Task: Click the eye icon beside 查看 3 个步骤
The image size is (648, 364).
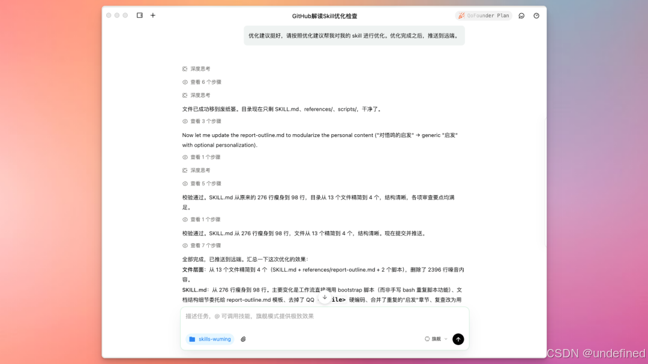Action: [185, 121]
